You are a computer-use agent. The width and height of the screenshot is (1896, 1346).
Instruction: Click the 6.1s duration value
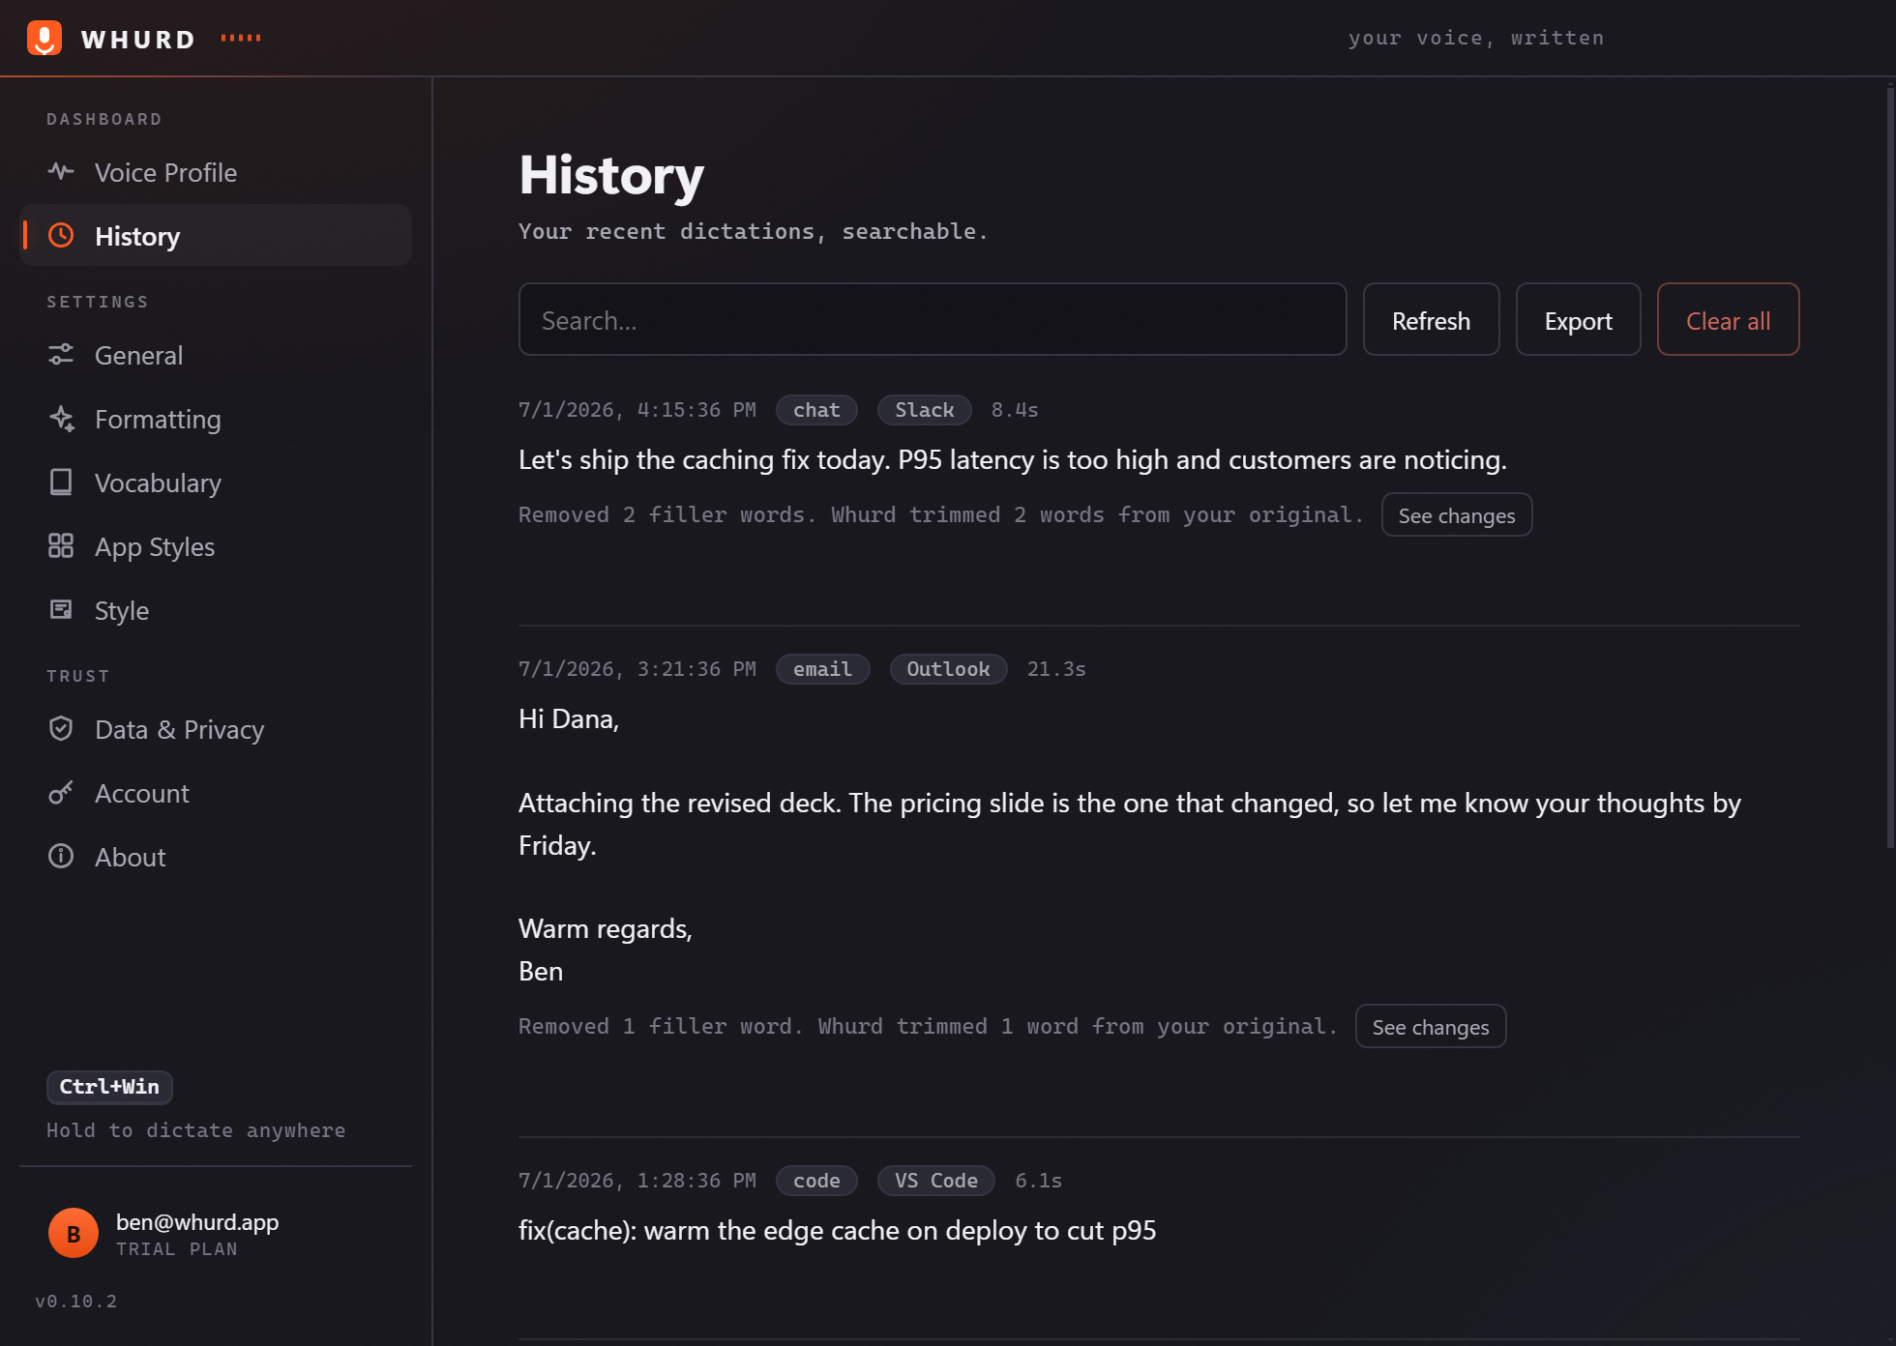pyautogui.click(x=1039, y=1181)
